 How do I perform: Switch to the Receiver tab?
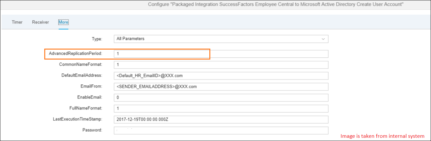(40, 22)
